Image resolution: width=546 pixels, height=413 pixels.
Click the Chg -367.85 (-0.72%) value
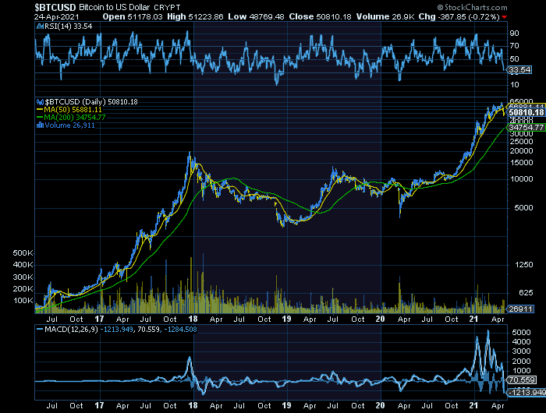pos(459,16)
